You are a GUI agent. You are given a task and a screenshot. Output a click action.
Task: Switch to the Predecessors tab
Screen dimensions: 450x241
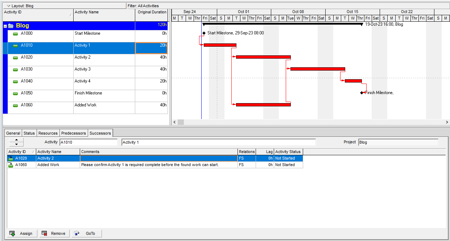coord(74,133)
